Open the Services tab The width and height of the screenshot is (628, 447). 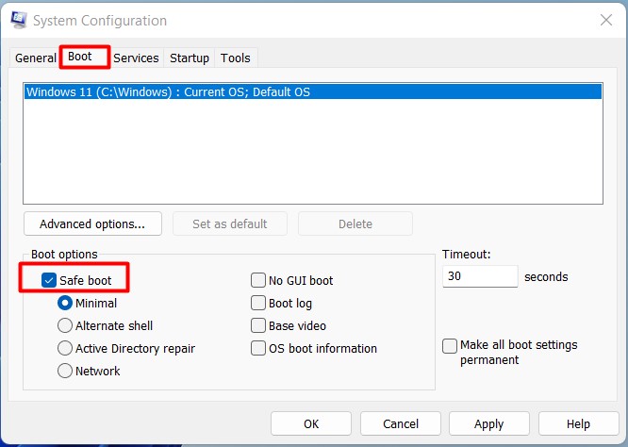(136, 58)
